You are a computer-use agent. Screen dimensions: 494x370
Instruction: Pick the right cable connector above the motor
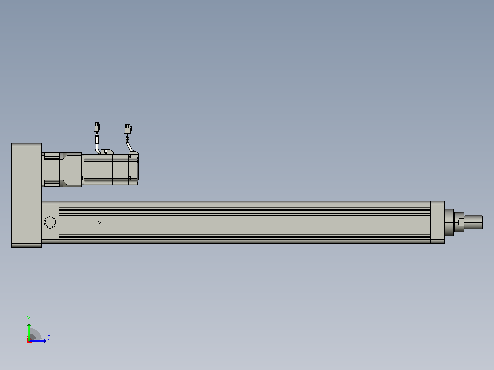pos(128,129)
